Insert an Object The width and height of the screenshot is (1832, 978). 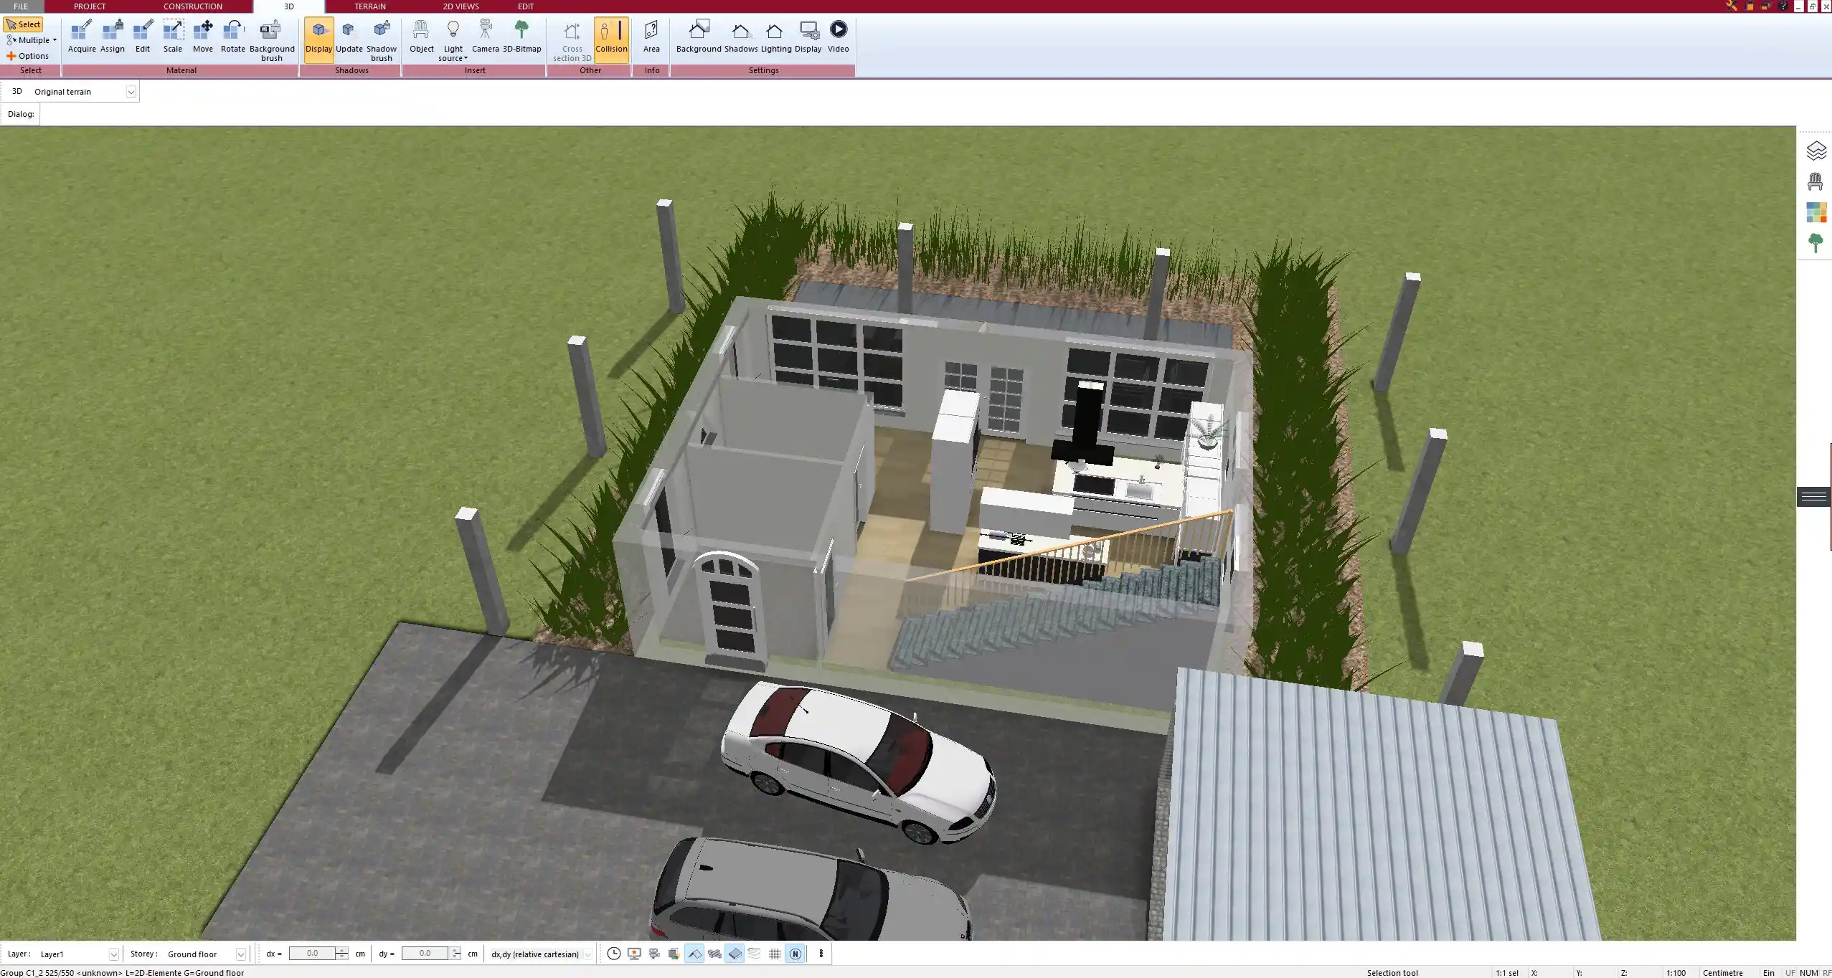tap(422, 37)
